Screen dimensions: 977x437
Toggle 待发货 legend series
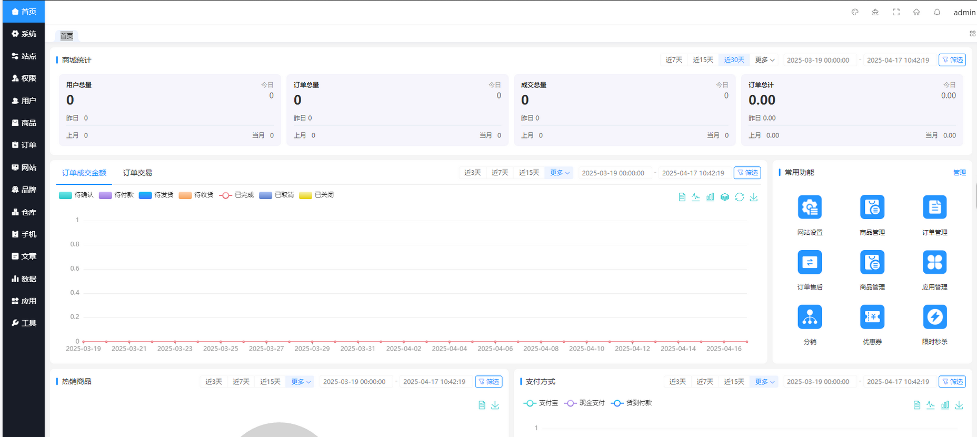pyautogui.click(x=156, y=195)
